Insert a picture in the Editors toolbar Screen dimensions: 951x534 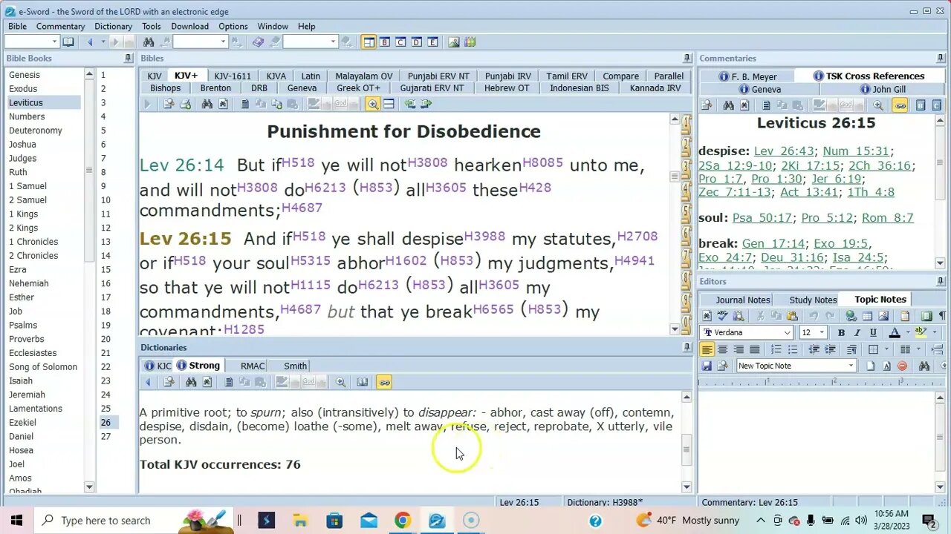883,316
